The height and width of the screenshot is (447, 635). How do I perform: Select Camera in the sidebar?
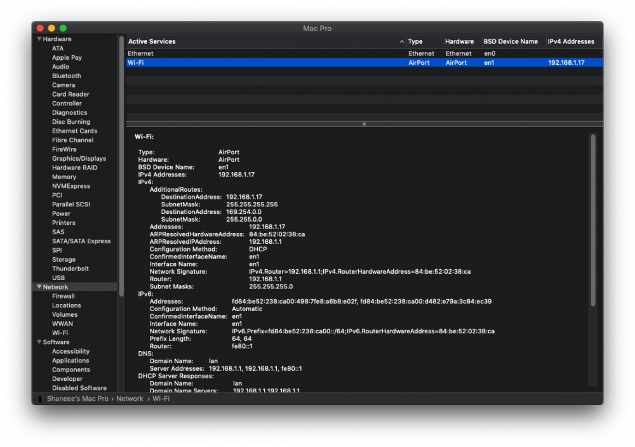tap(63, 85)
